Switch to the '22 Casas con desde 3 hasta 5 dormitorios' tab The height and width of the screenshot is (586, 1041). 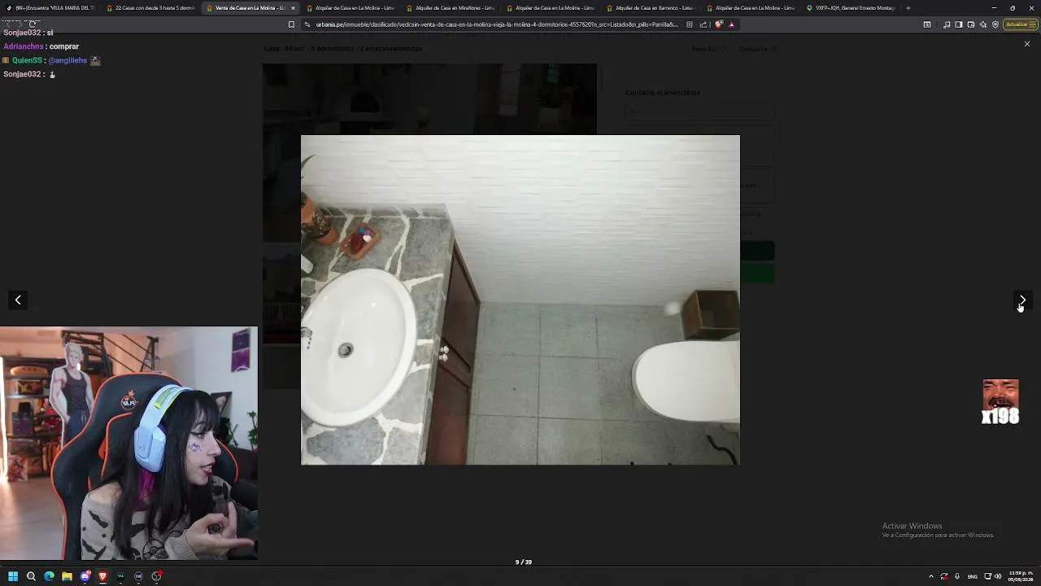click(152, 8)
